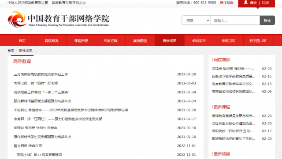Open the 案例精选 navigation item

(x=140, y=41)
